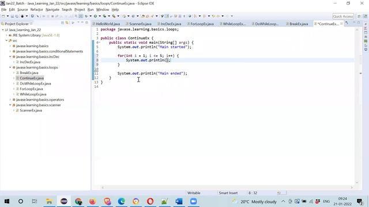Screen dimensions: 369x207
Task: Open the Source menu
Action: click(22, 10)
